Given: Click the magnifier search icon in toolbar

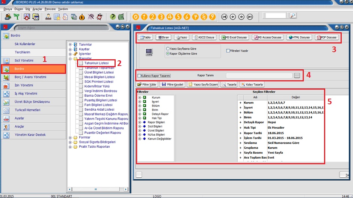Looking at the screenshot, I should tap(293, 16).
